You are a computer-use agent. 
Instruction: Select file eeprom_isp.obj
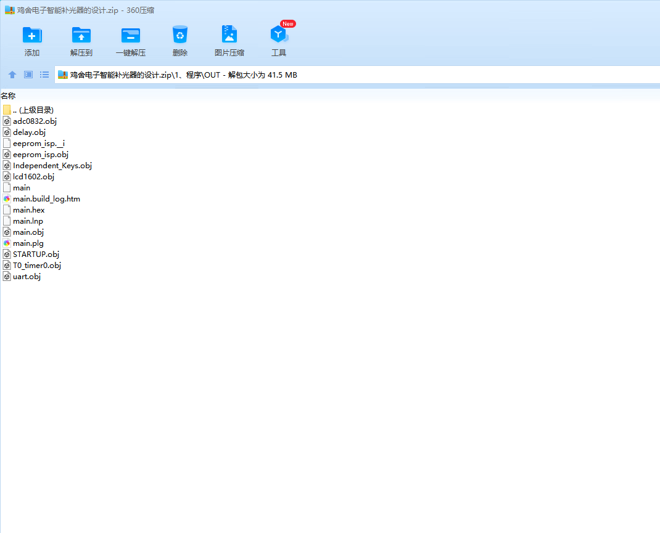click(41, 154)
